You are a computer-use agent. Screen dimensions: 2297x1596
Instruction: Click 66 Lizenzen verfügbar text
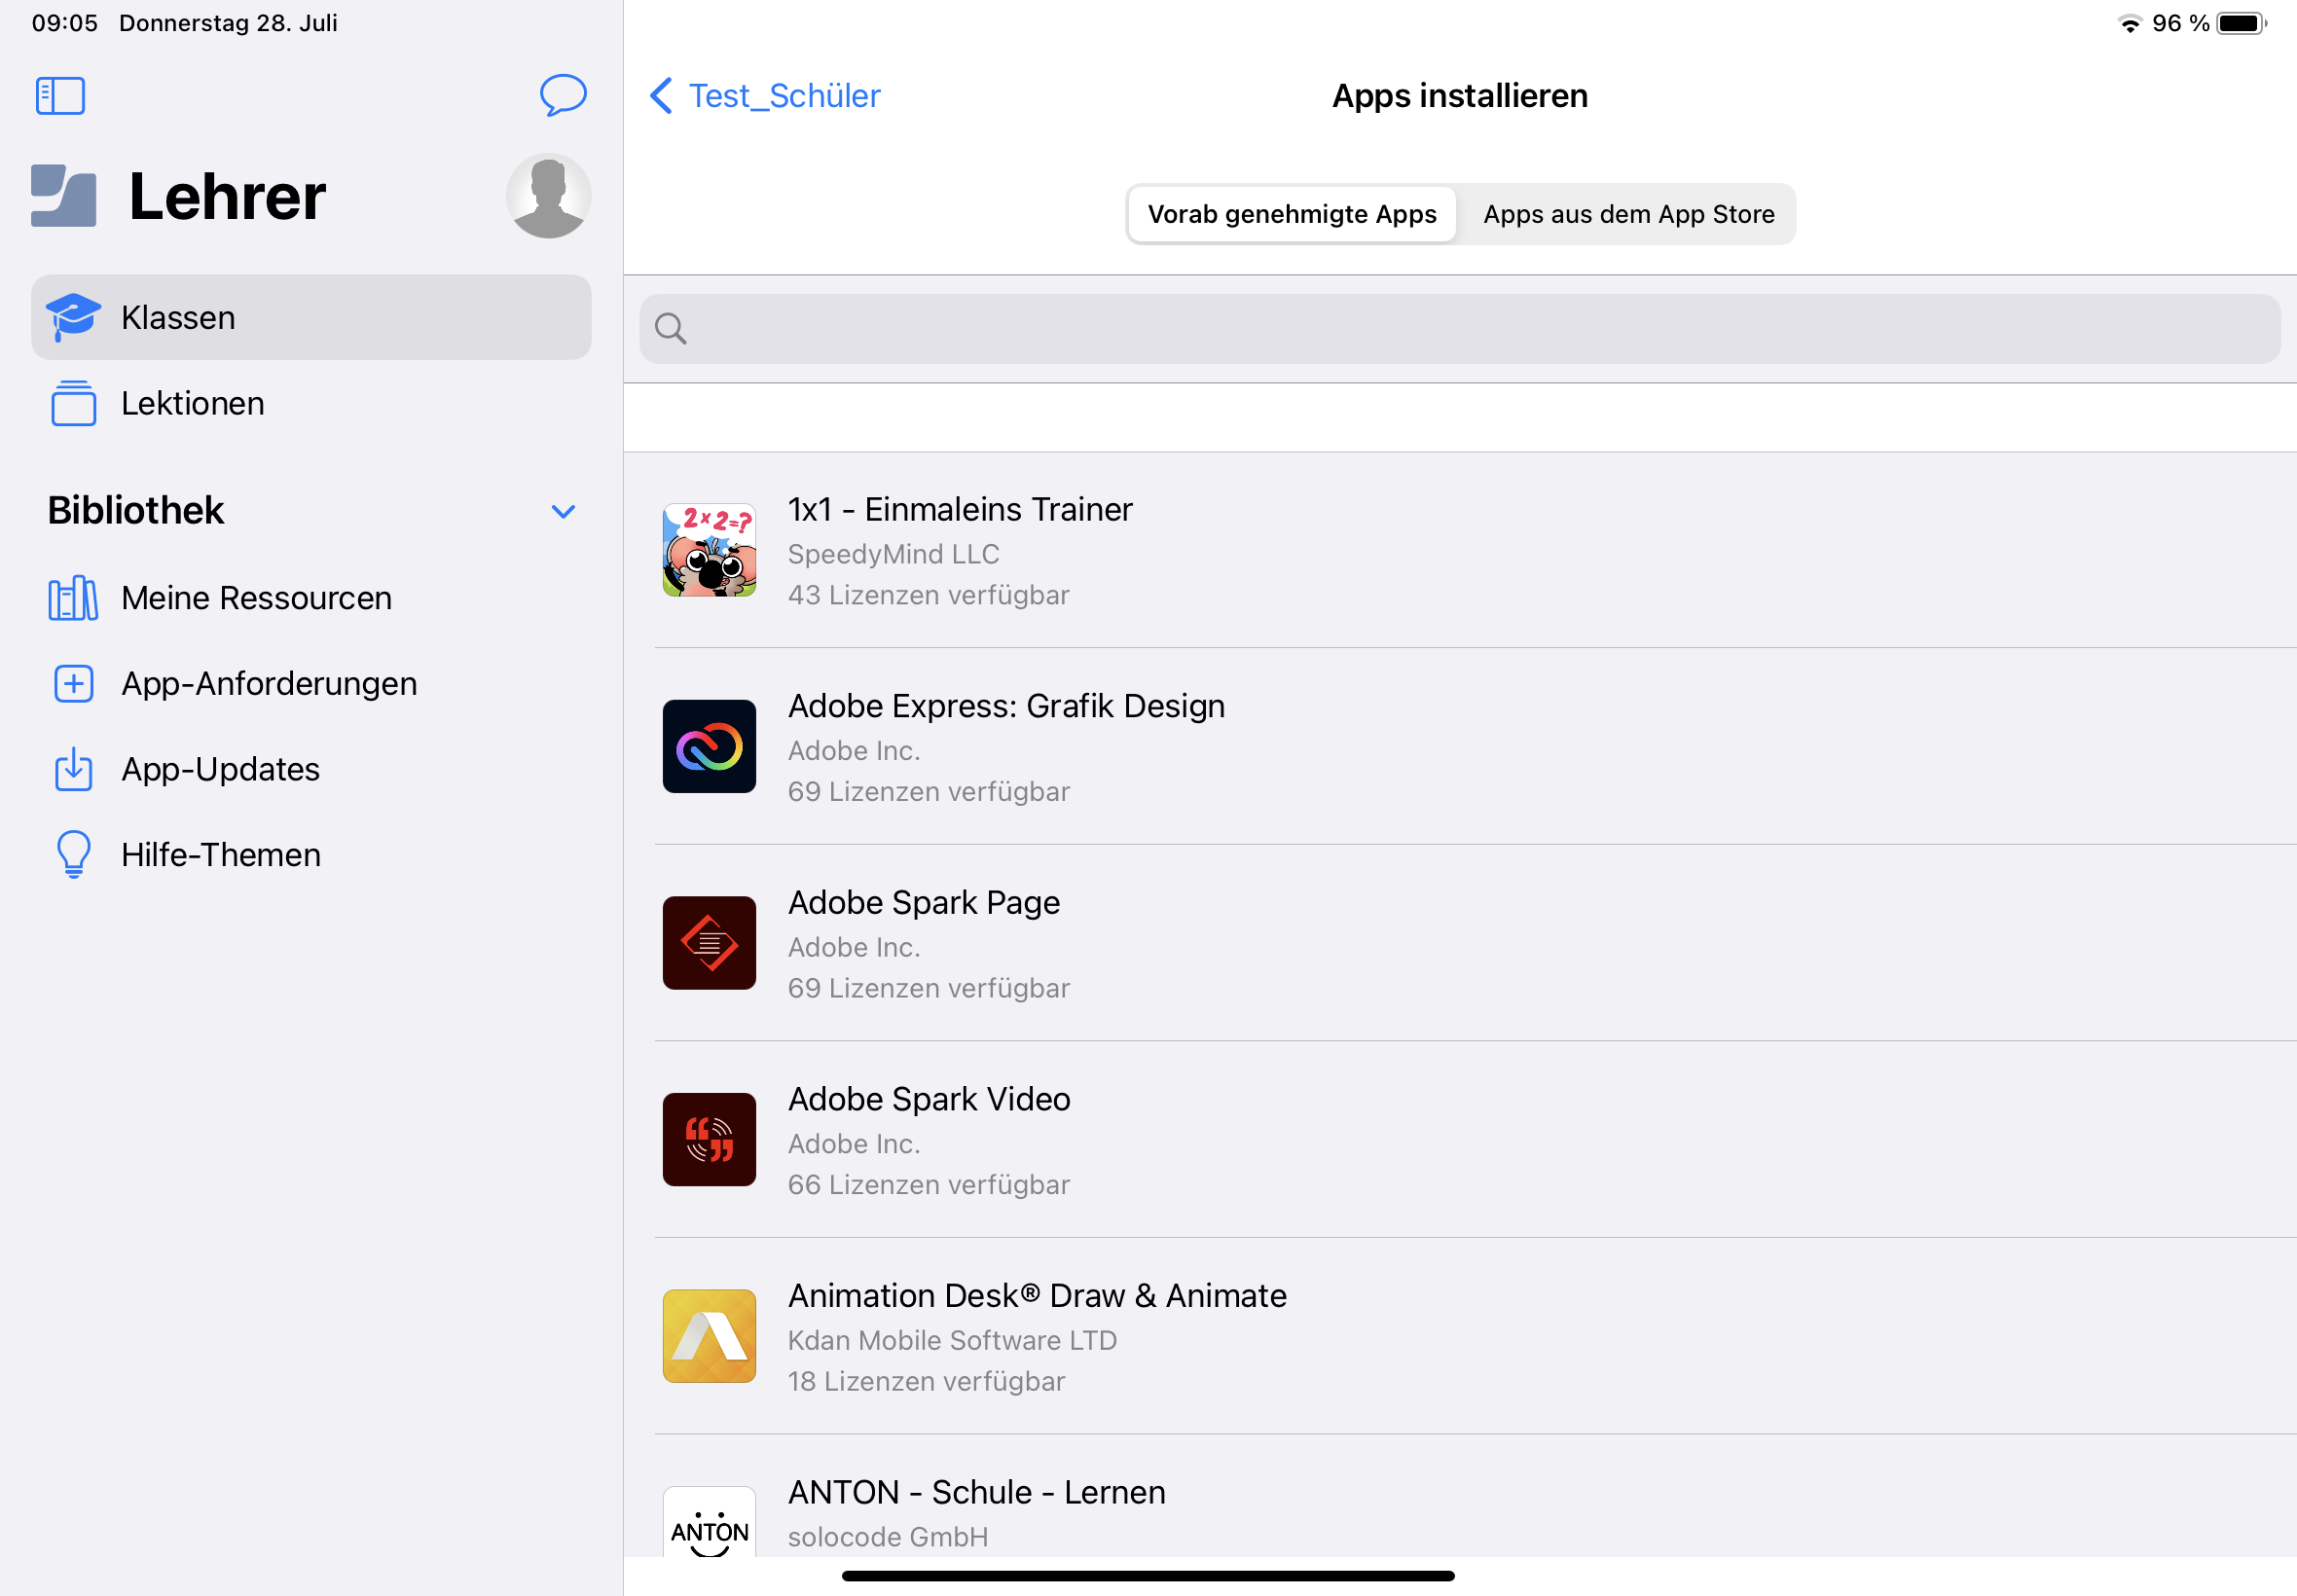pyautogui.click(x=928, y=1185)
